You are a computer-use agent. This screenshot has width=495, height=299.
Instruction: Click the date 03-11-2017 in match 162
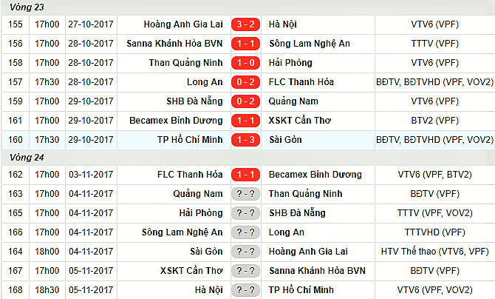coord(91,175)
